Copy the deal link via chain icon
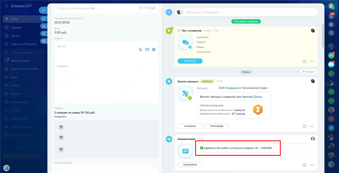Screen dimensions: 339x173 (44, 19)
